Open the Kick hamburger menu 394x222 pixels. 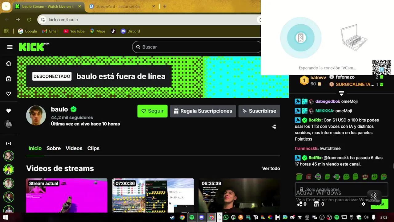coord(10,47)
